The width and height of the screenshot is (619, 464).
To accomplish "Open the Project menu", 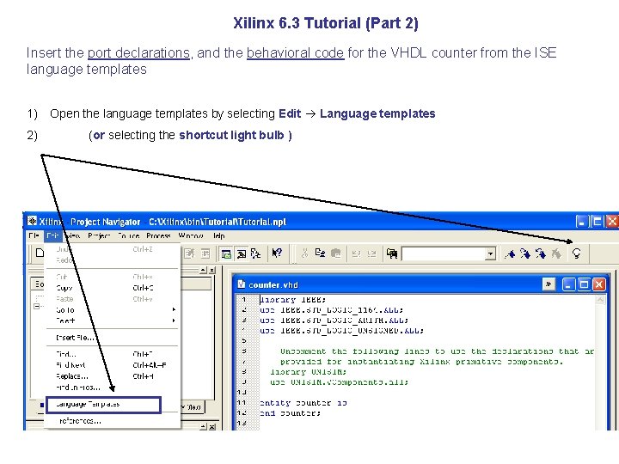I will (99, 235).
